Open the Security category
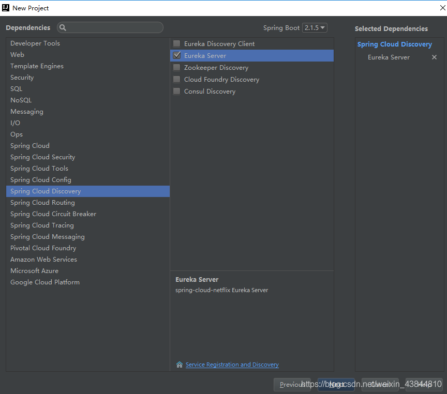The height and width of the screenshot is (394, 447). click(88, 78)
